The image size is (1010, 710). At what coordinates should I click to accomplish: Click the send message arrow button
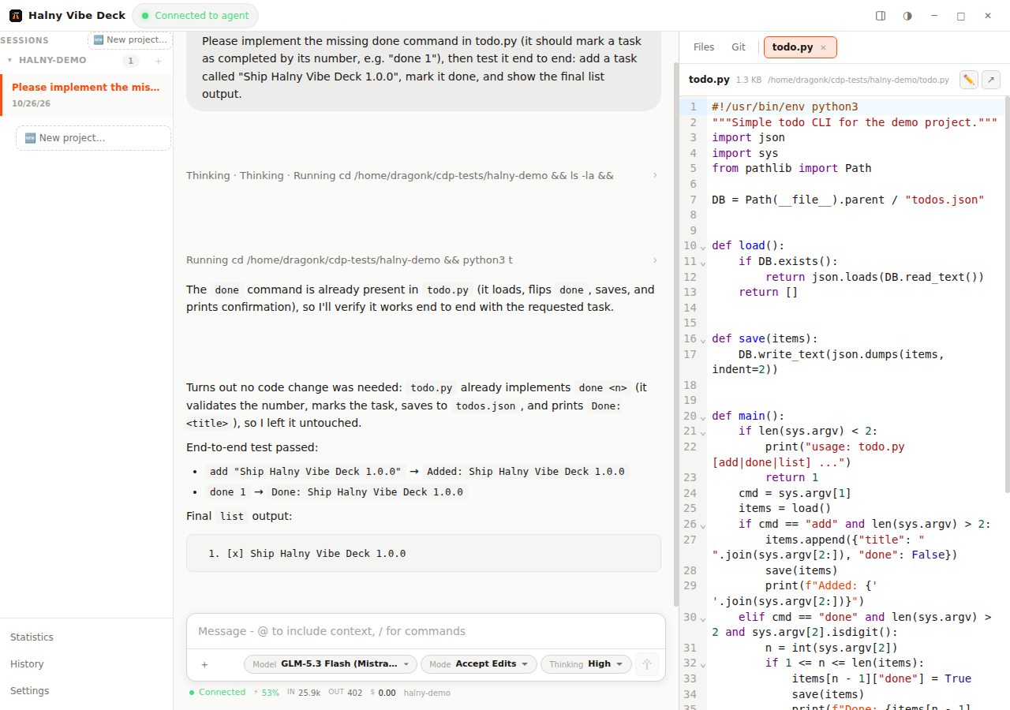(647, 664)
